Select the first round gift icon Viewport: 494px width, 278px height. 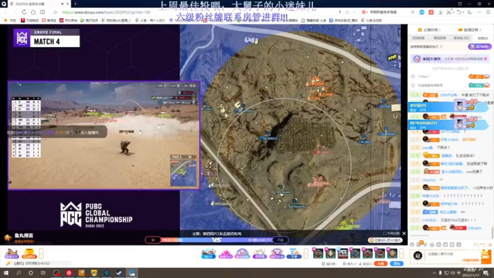[318, 253]
